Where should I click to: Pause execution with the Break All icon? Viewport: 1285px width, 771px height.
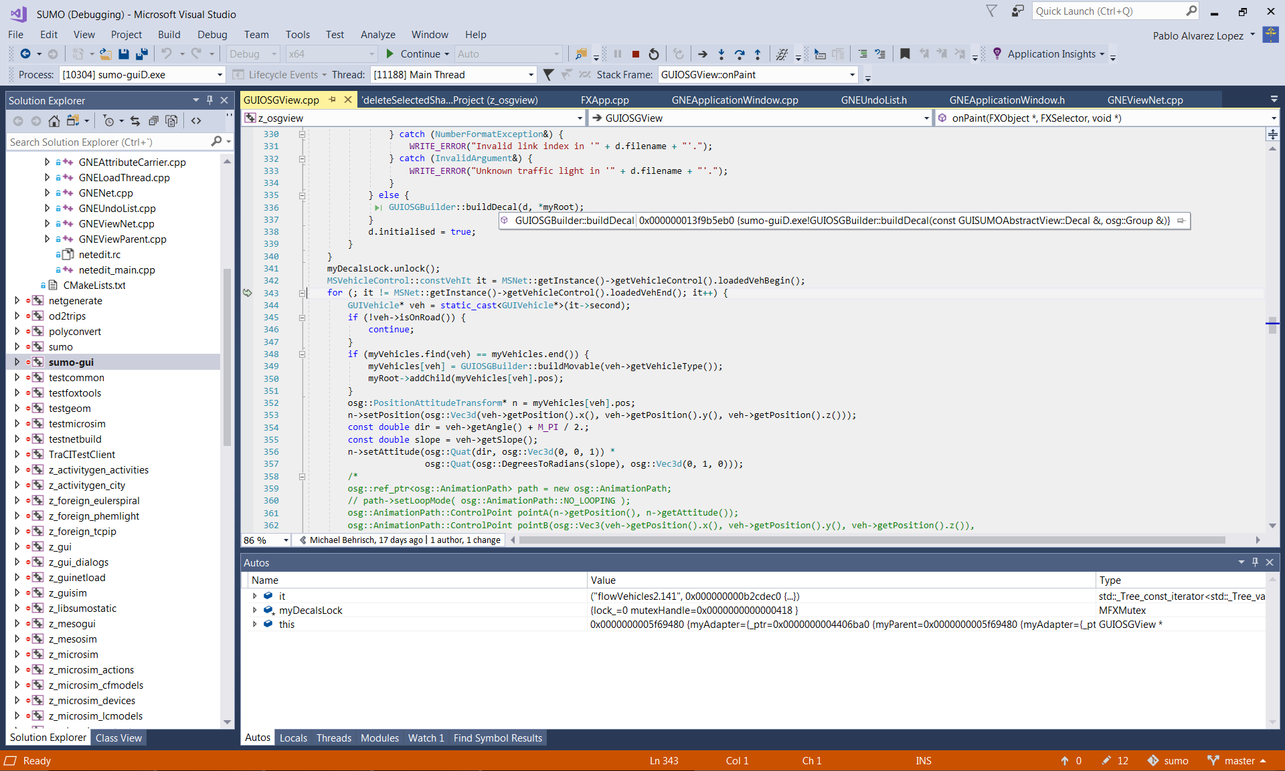click(x=618, y=53)
